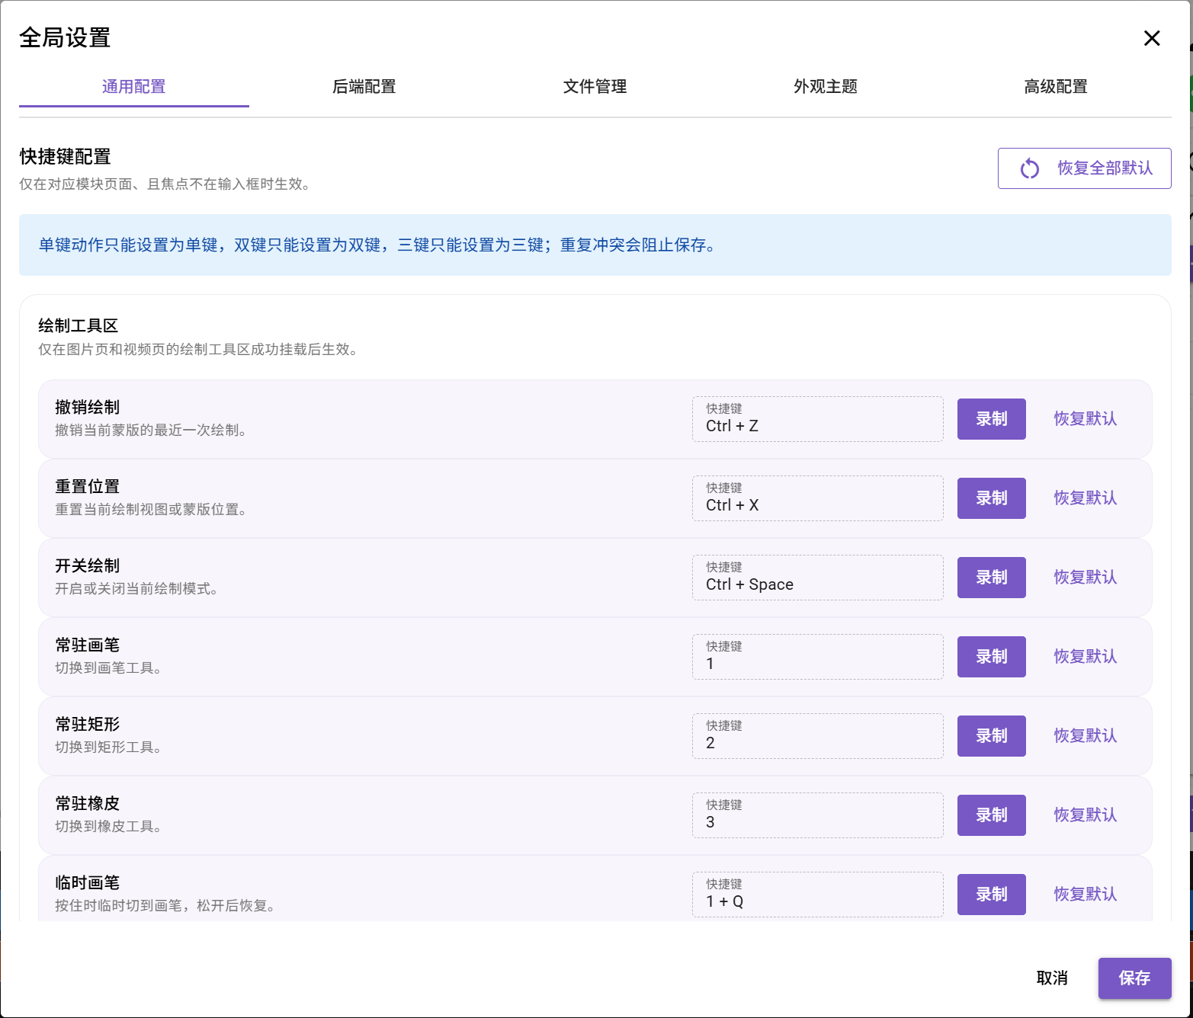Click the 常驻画笔 shortcut field showing 1
This screenshot has width=1193, height=1018.
click(817, 657)
